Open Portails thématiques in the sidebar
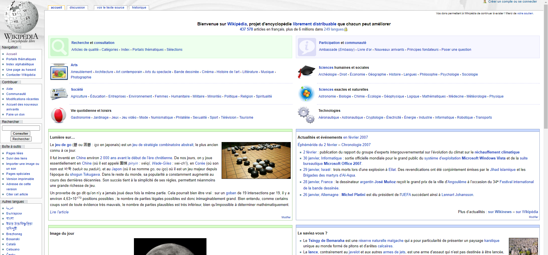The width and height of the screenshot is (548, 255). pyautogui.click(x=21, y=59)
